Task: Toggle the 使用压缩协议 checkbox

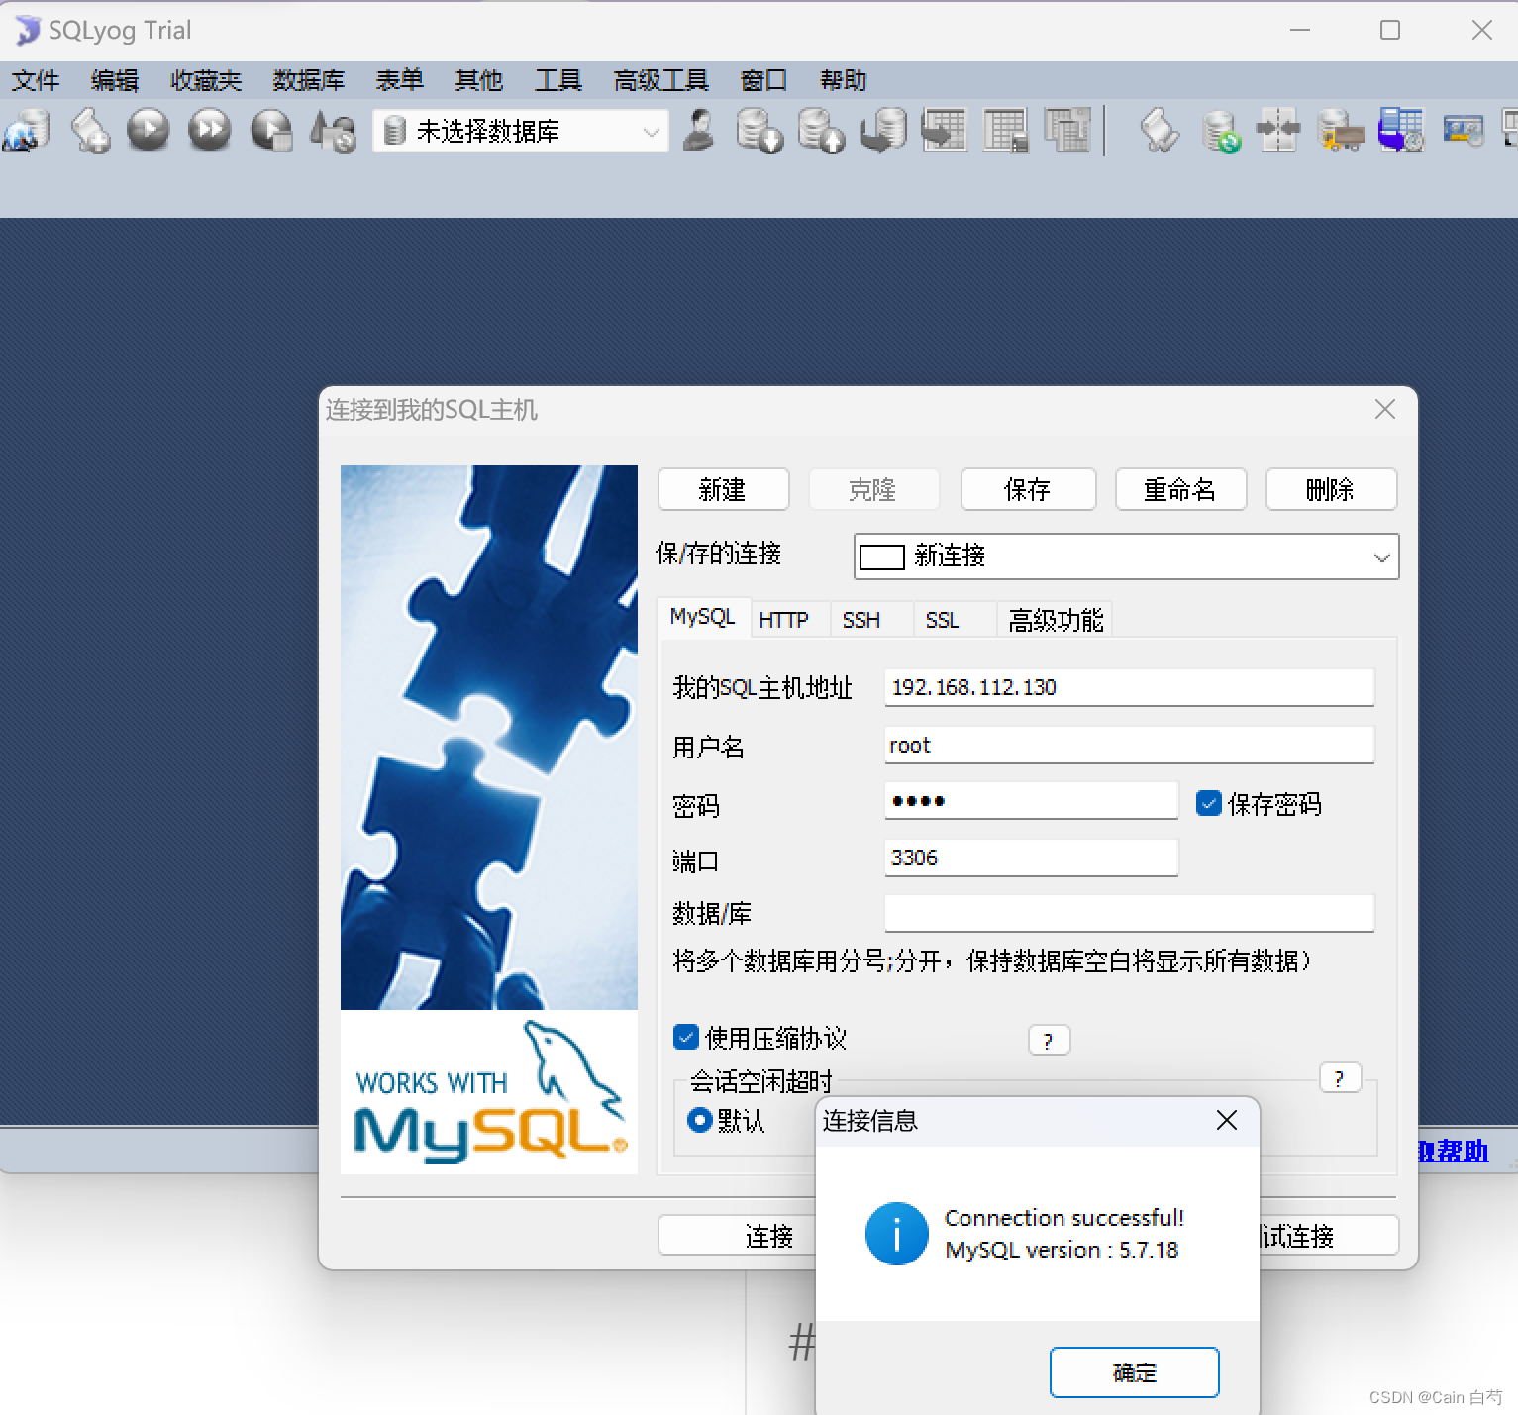Action: [x=685, y=1037]
